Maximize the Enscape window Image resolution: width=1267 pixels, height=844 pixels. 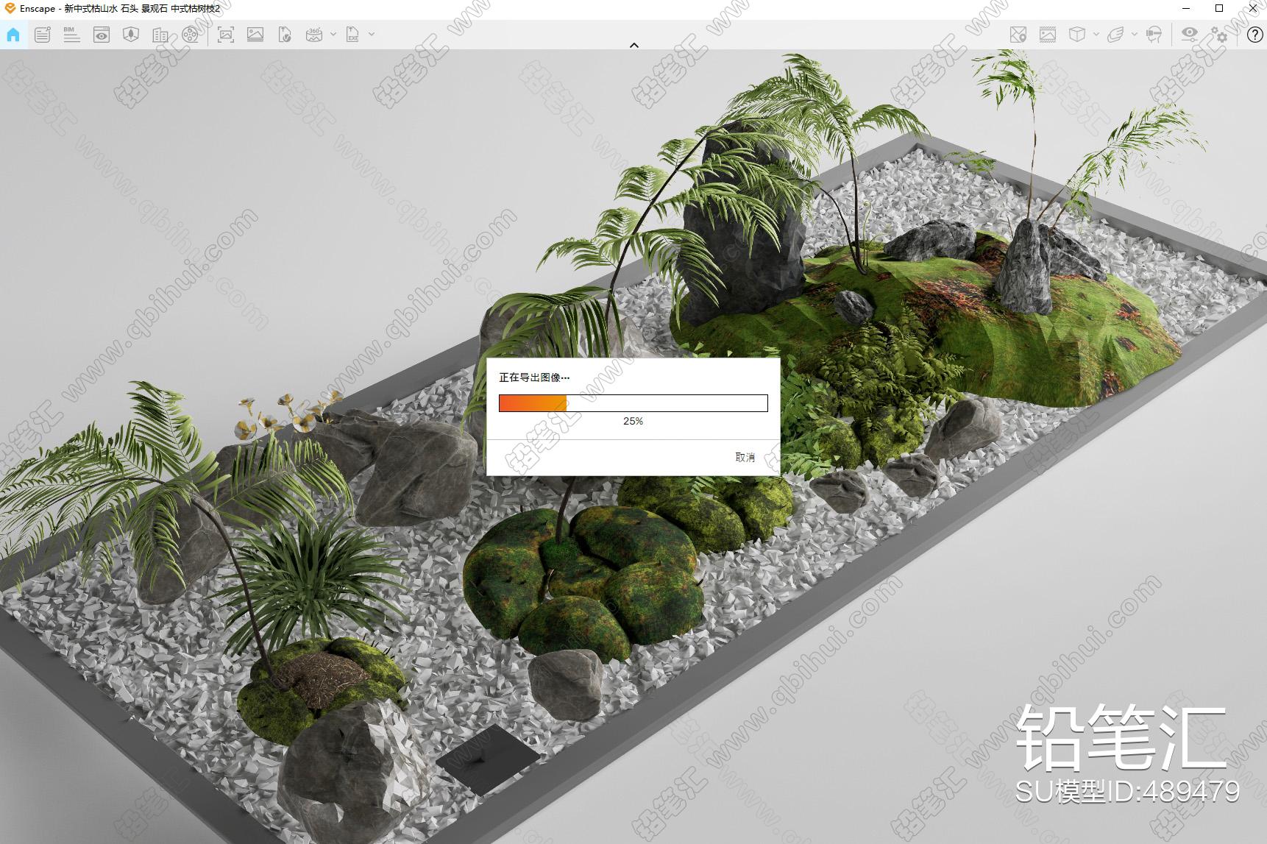click(x=1219, y=8)
